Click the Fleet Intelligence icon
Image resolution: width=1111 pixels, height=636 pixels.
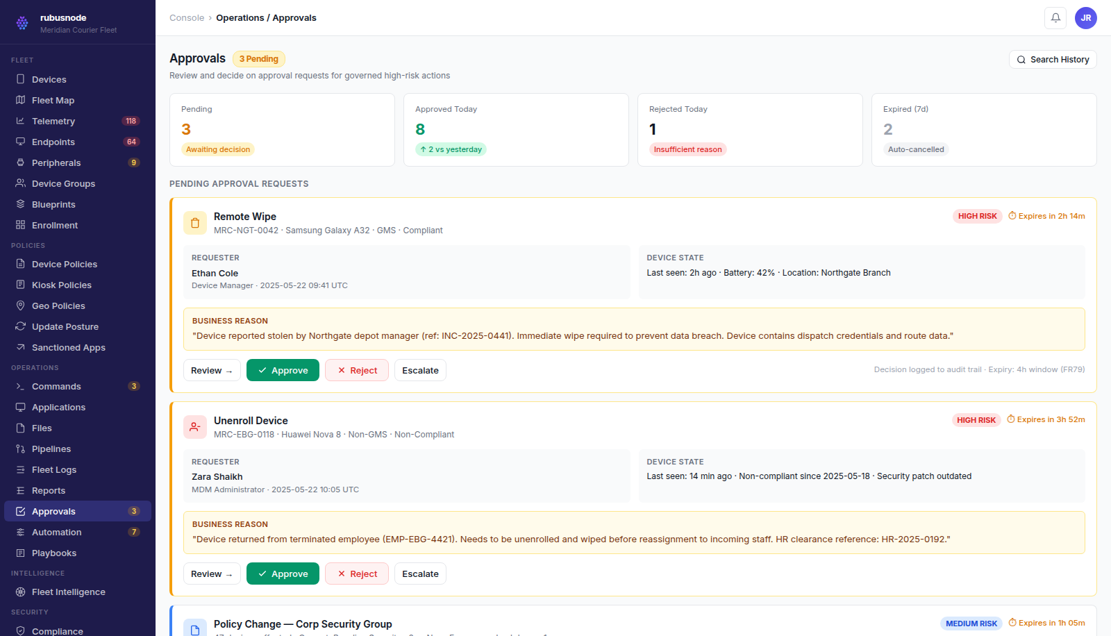pyautogui.click(x=20, y=592)
